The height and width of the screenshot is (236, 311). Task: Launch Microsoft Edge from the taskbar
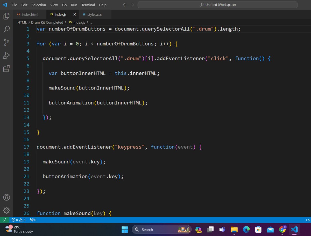[246, 230]
